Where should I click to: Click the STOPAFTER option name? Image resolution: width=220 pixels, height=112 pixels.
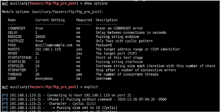click(x=16, y=70)
